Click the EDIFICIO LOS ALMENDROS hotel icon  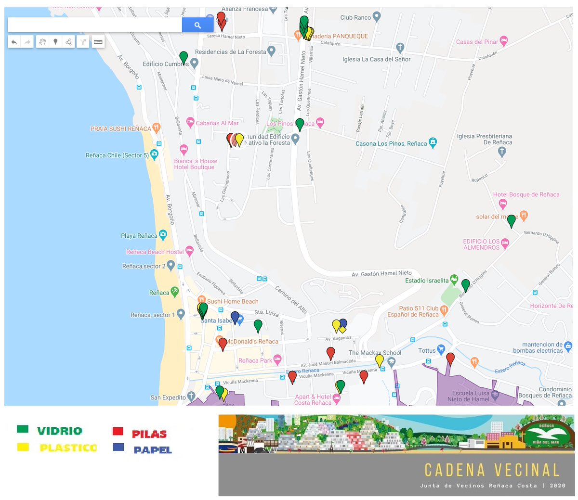[505, 244]
